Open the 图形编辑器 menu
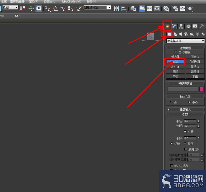206x192 pixels. pyautogui.click(x=17, y=2)
